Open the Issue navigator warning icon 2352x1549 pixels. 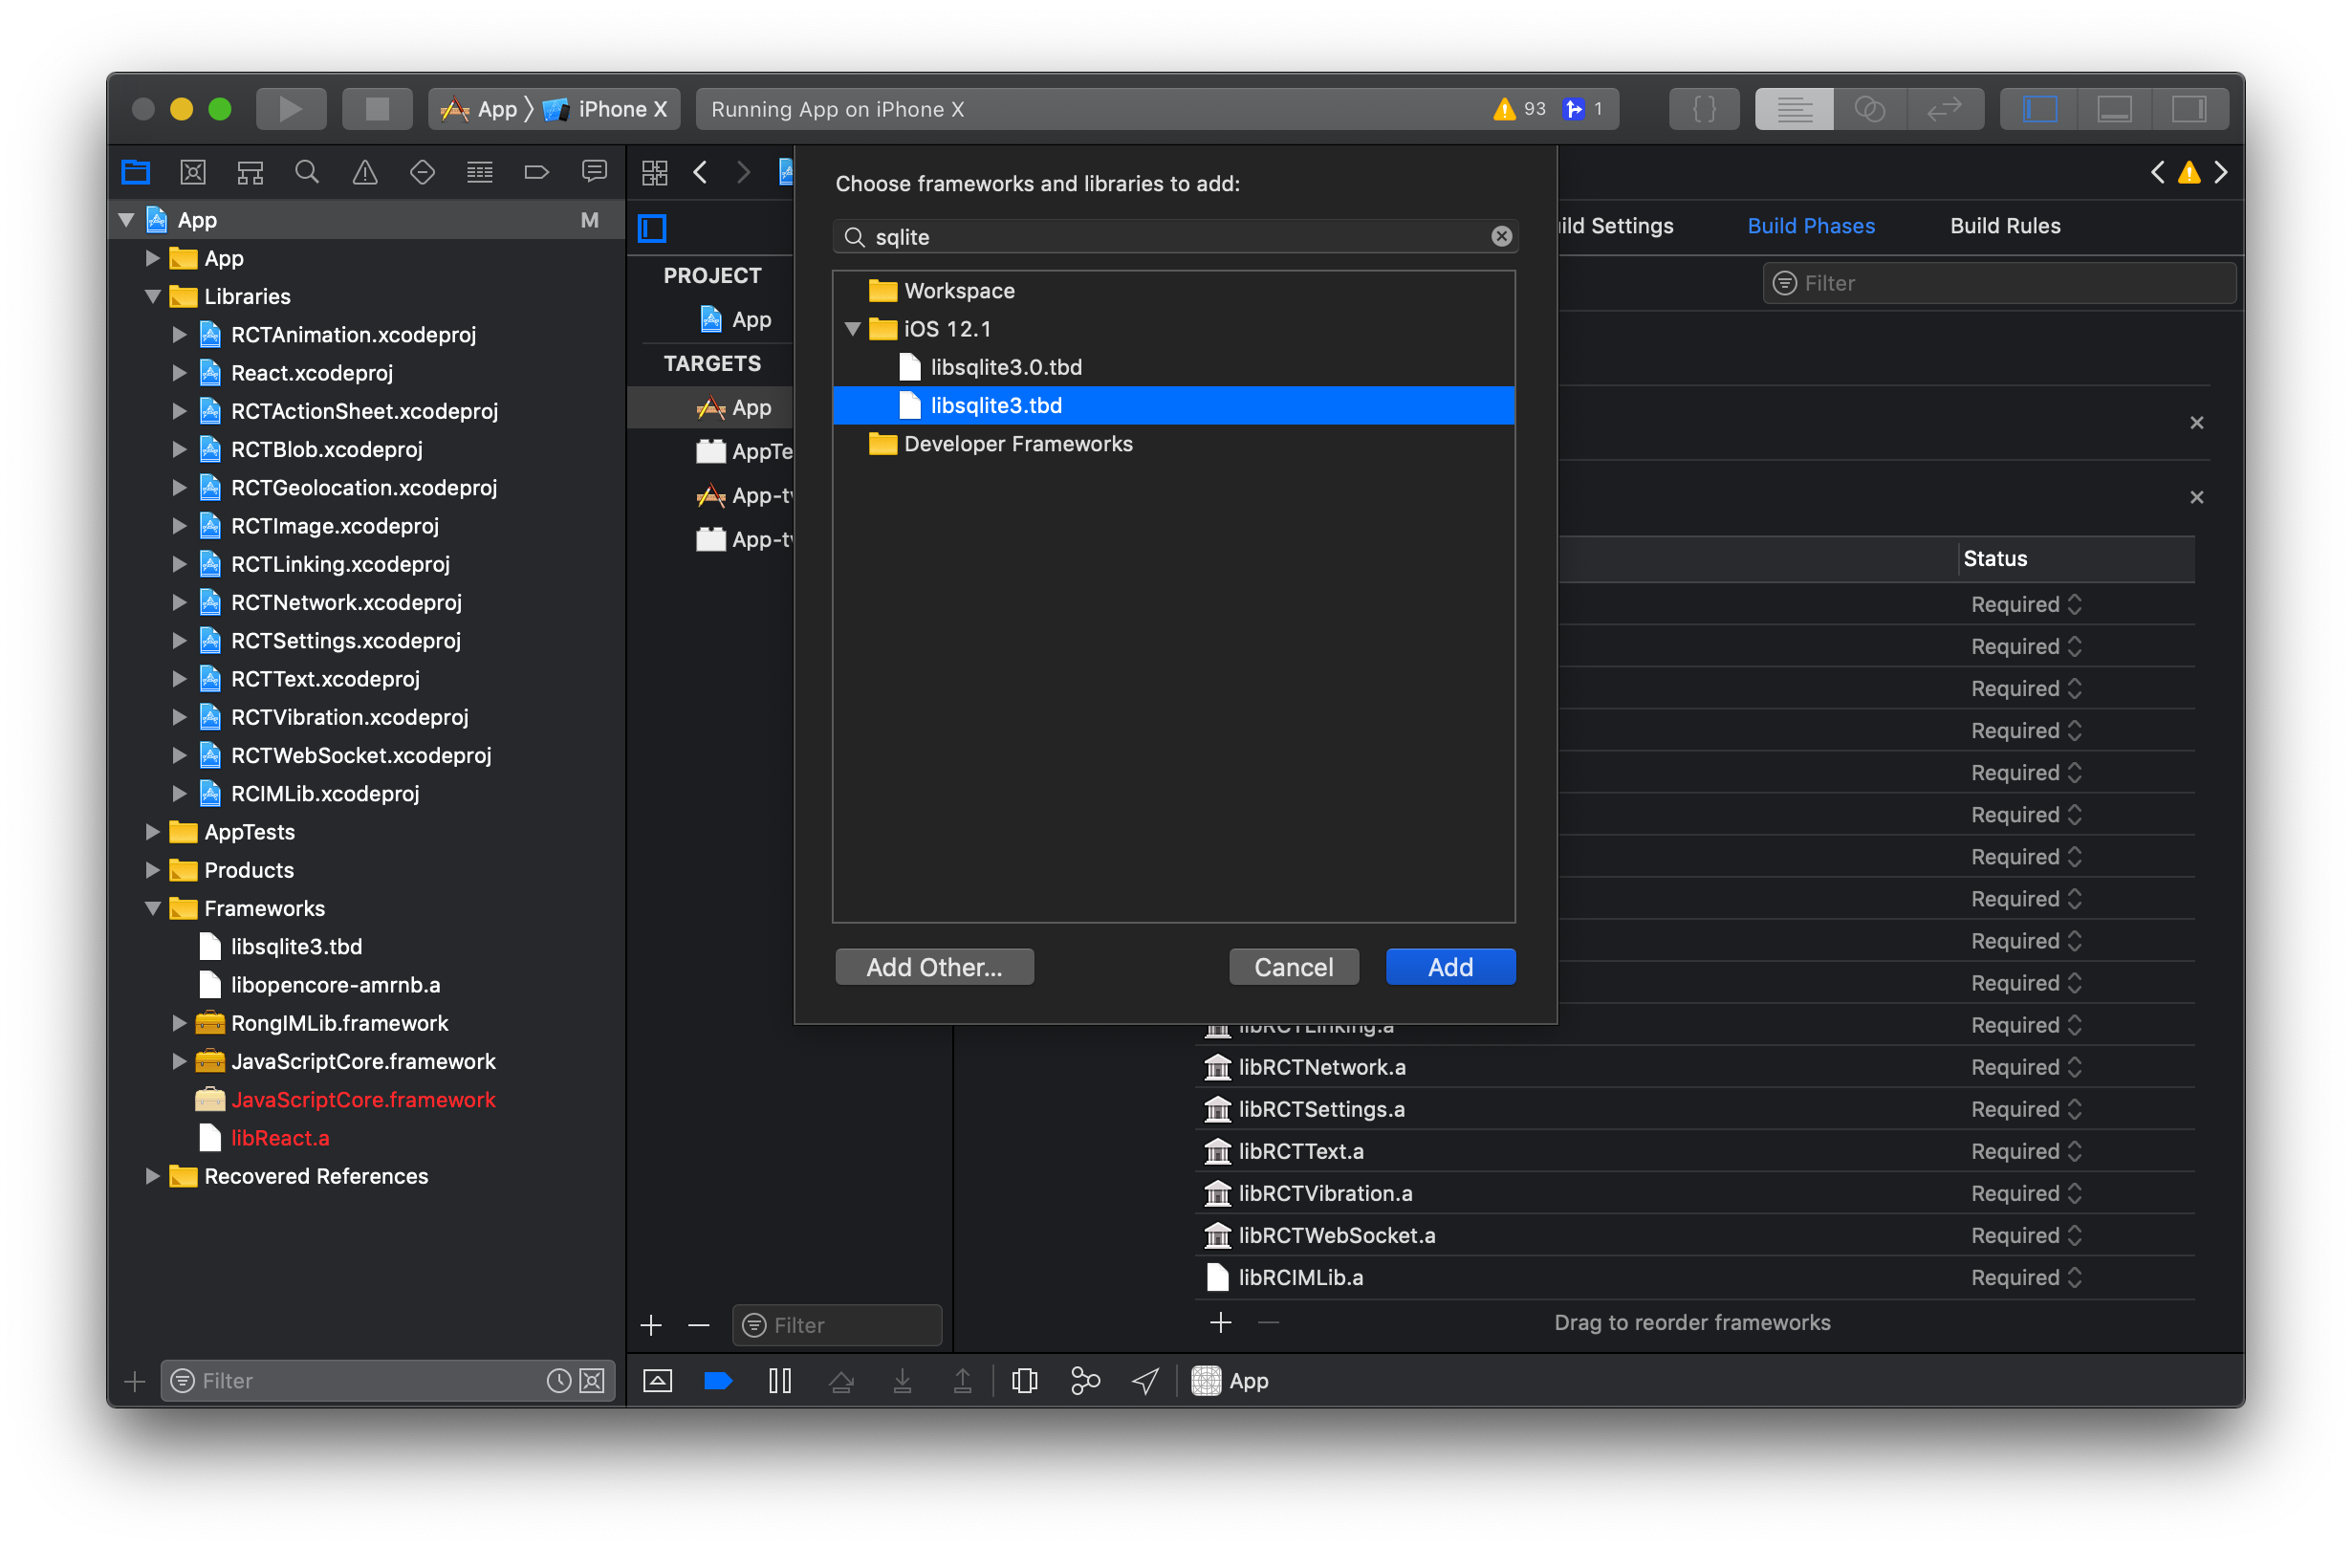tap(364, 173)
